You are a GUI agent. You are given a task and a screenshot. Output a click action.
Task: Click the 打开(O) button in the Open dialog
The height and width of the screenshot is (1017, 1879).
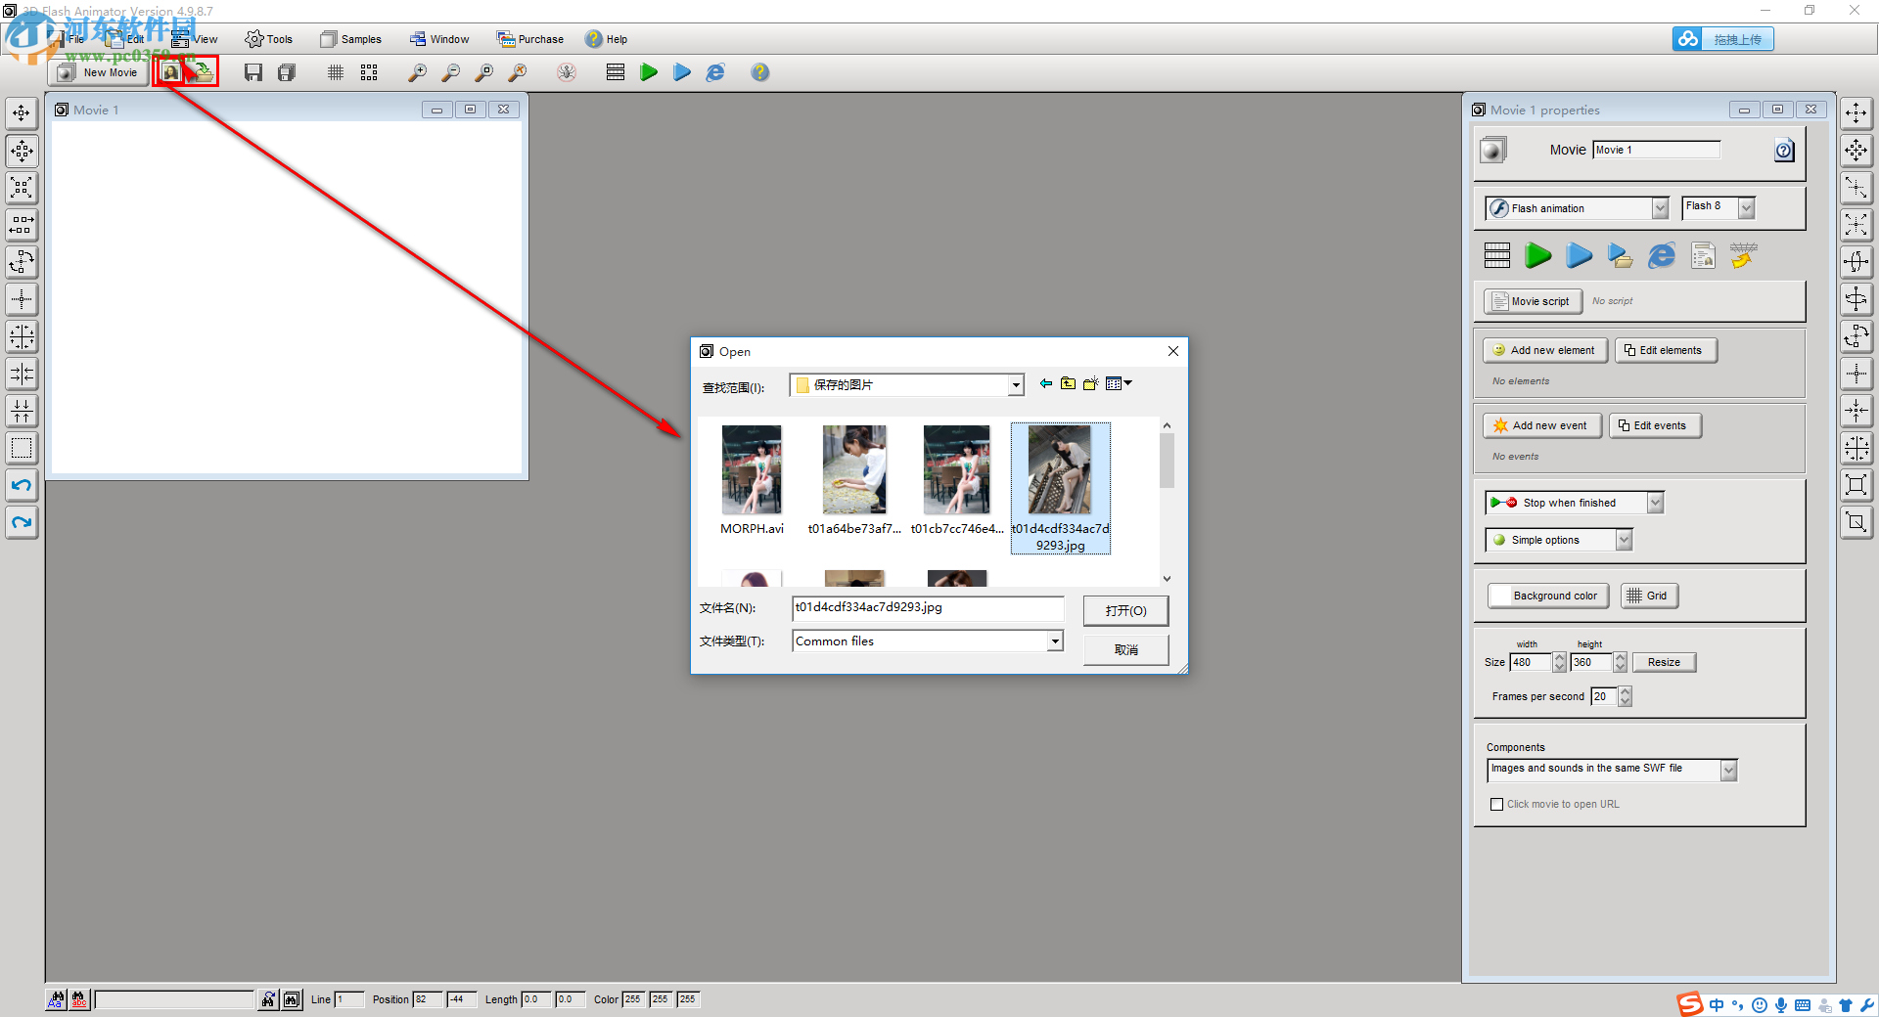1124,610
